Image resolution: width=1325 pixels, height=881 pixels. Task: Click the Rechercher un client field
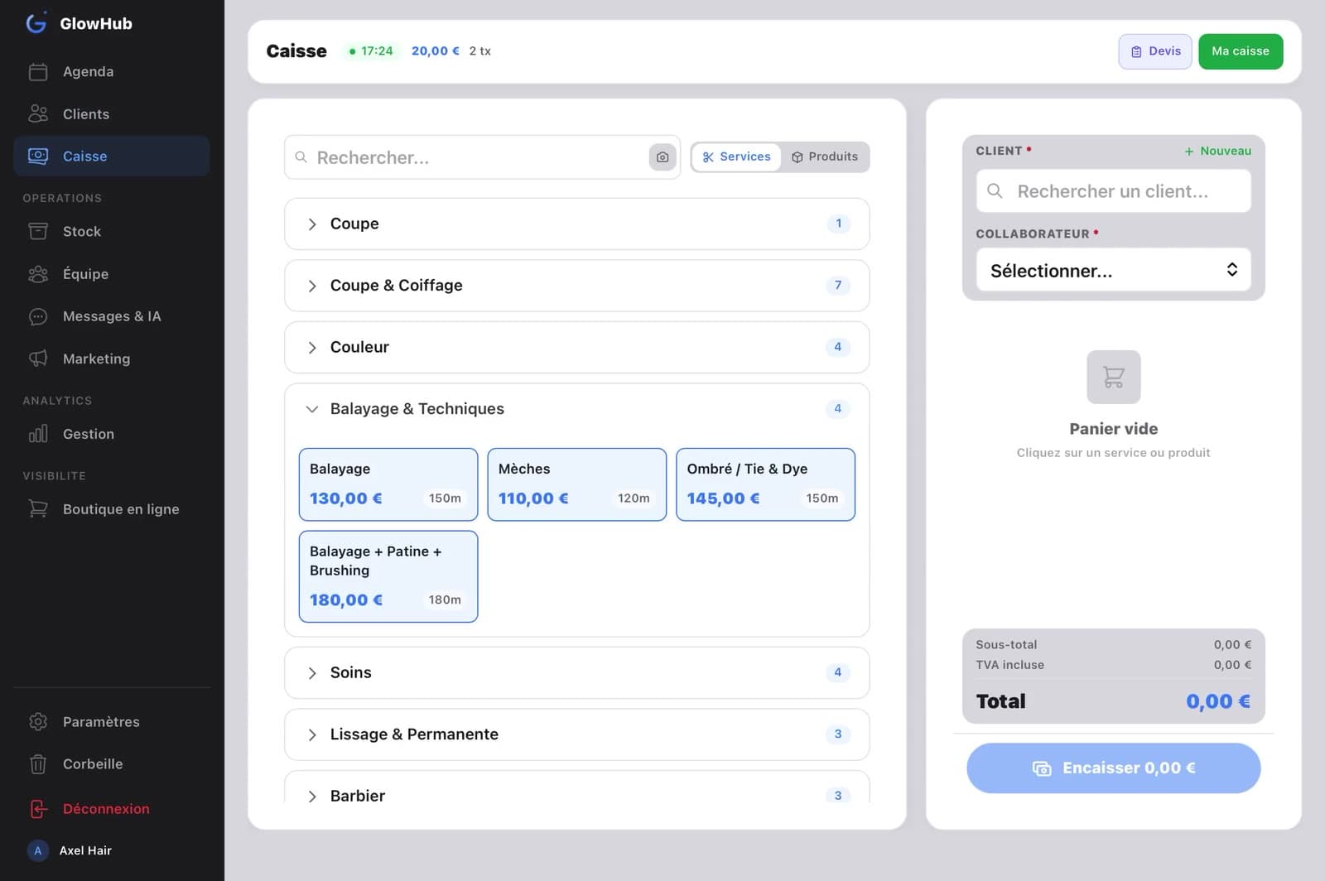point(1113,191)
